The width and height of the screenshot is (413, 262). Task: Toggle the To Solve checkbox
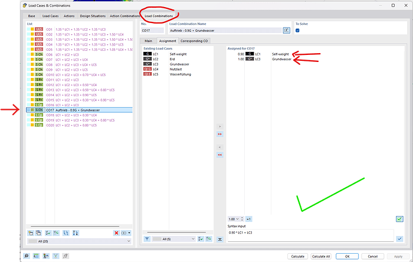pyautogui.click(x=297, y=30)
